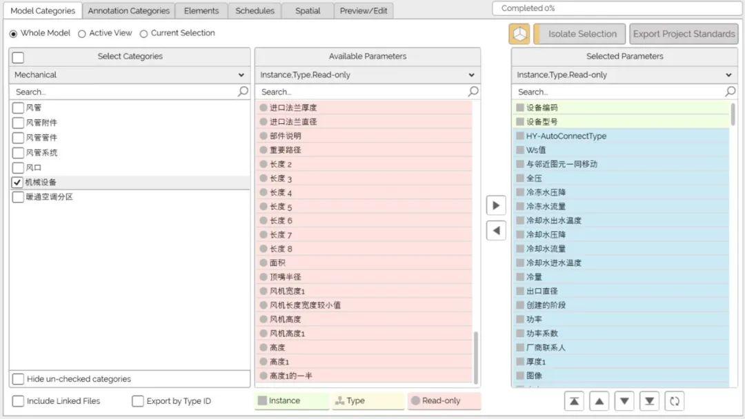Click the Export Project Standards button
This screenshot has height=419, width=745.
coord(684,33)
